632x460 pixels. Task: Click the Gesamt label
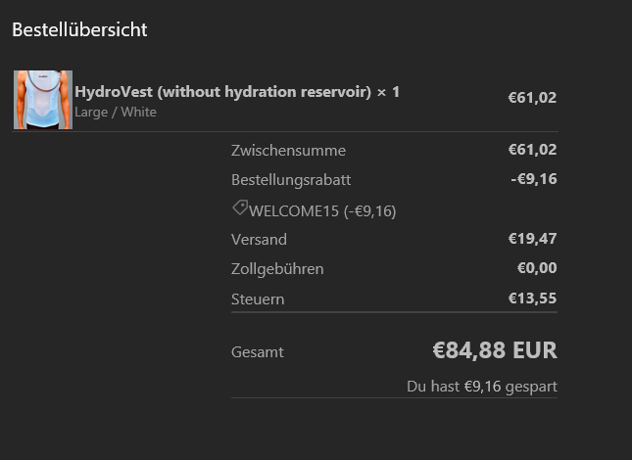click(x=257, y=352)
